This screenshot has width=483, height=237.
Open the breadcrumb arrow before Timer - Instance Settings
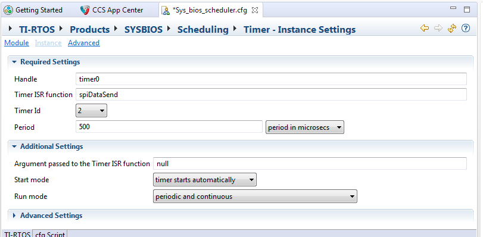click(x=235, y=29)
